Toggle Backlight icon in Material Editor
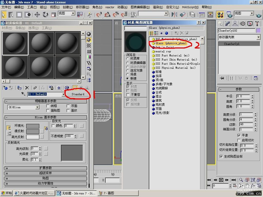This screenshot has width=263, height=197. pyautogui.click(x=89, y=40)
